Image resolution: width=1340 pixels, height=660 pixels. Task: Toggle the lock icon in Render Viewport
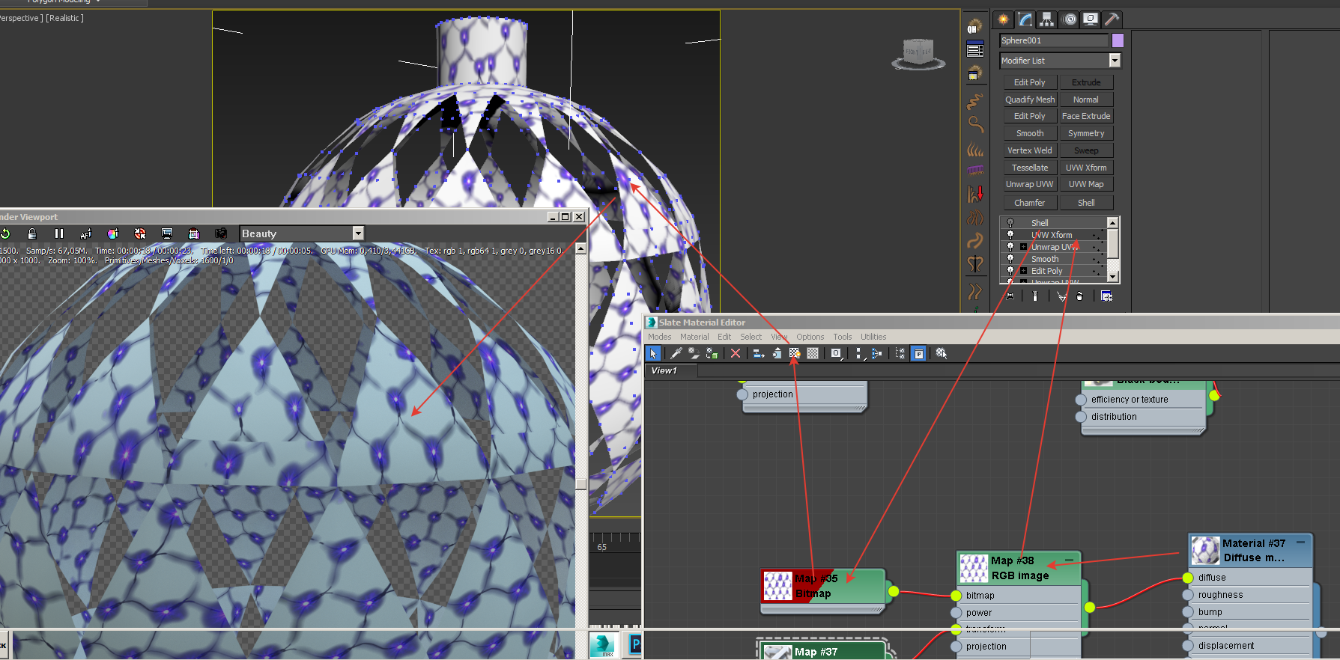[x=31, y=234]
